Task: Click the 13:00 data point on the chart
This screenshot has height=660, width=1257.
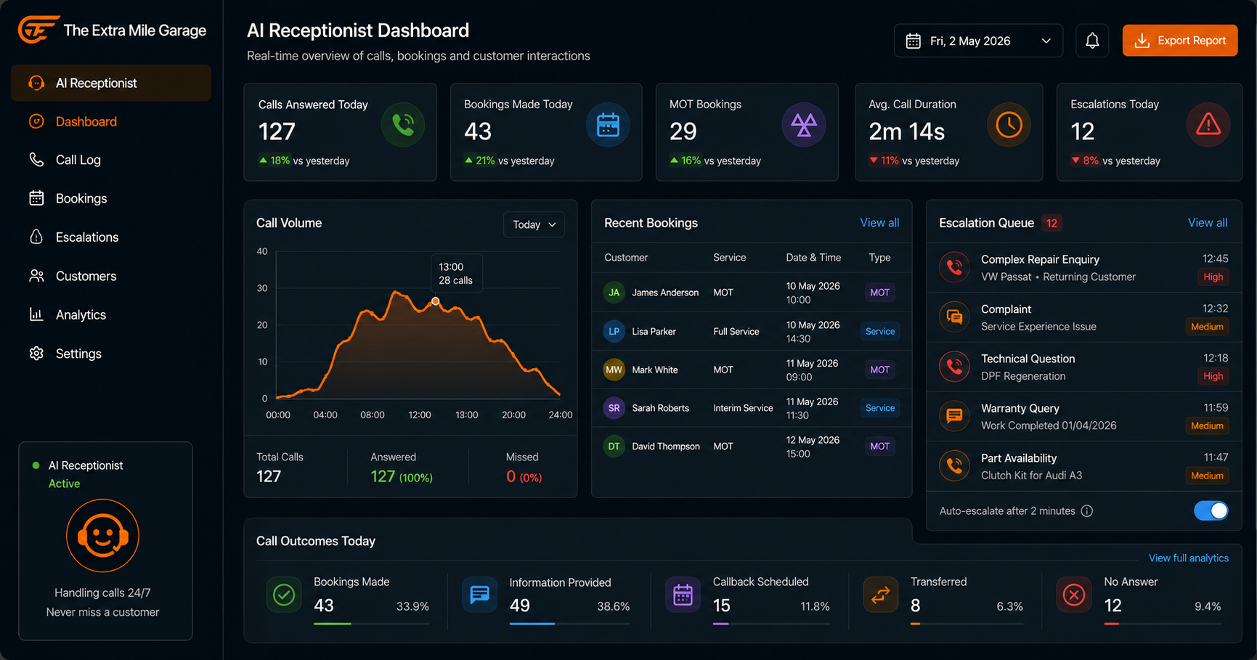Action: pos(436,301)
